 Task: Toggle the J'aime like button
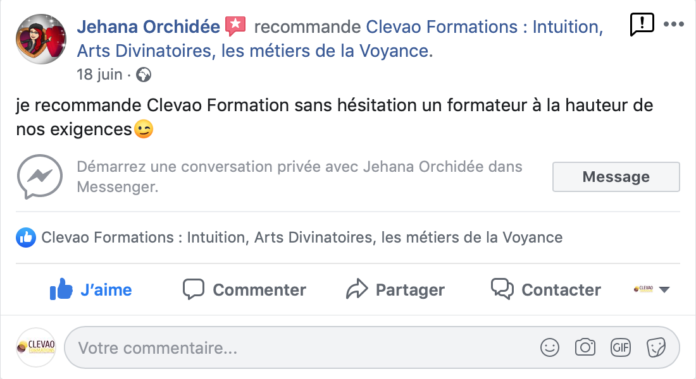pyautogui.click(x=91, y=289)
